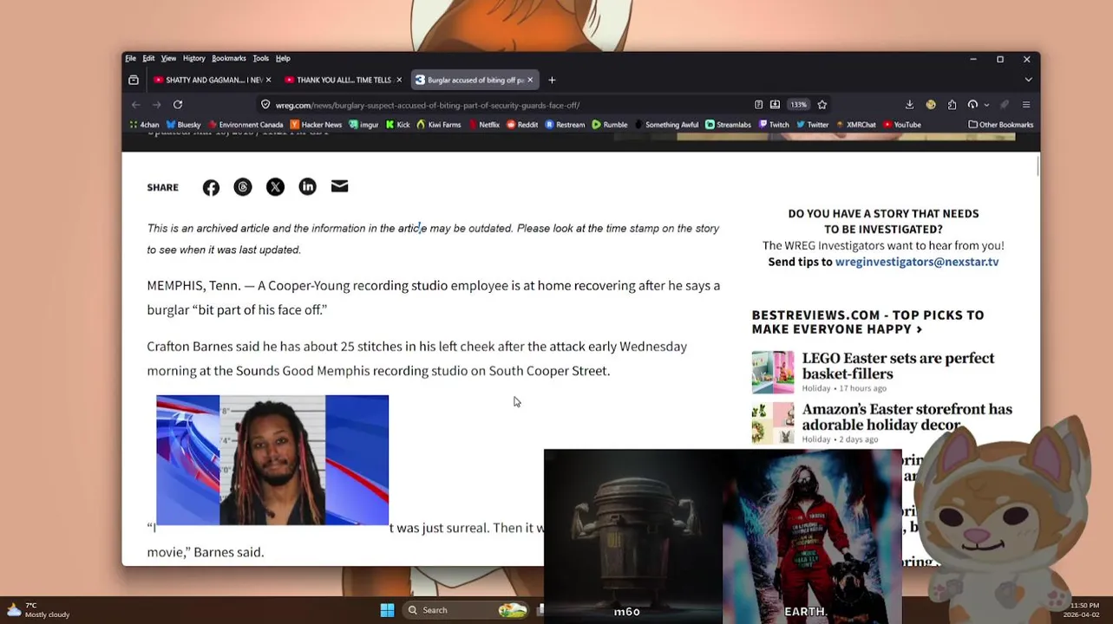Open Twitch bookmark
The image size is (1113, 624).
click(x=774, y=125)
